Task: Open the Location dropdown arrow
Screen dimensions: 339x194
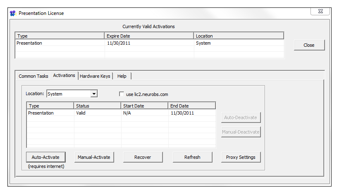Action: (x=94, y=94)
